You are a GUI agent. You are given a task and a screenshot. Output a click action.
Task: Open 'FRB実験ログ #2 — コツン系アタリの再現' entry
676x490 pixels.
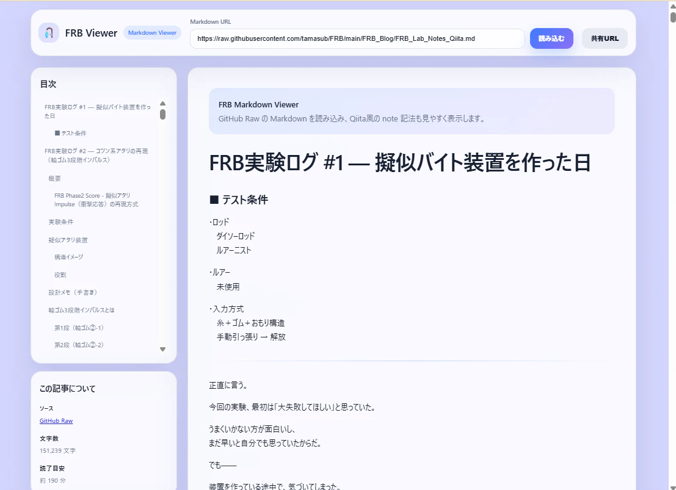click(96, 155)
